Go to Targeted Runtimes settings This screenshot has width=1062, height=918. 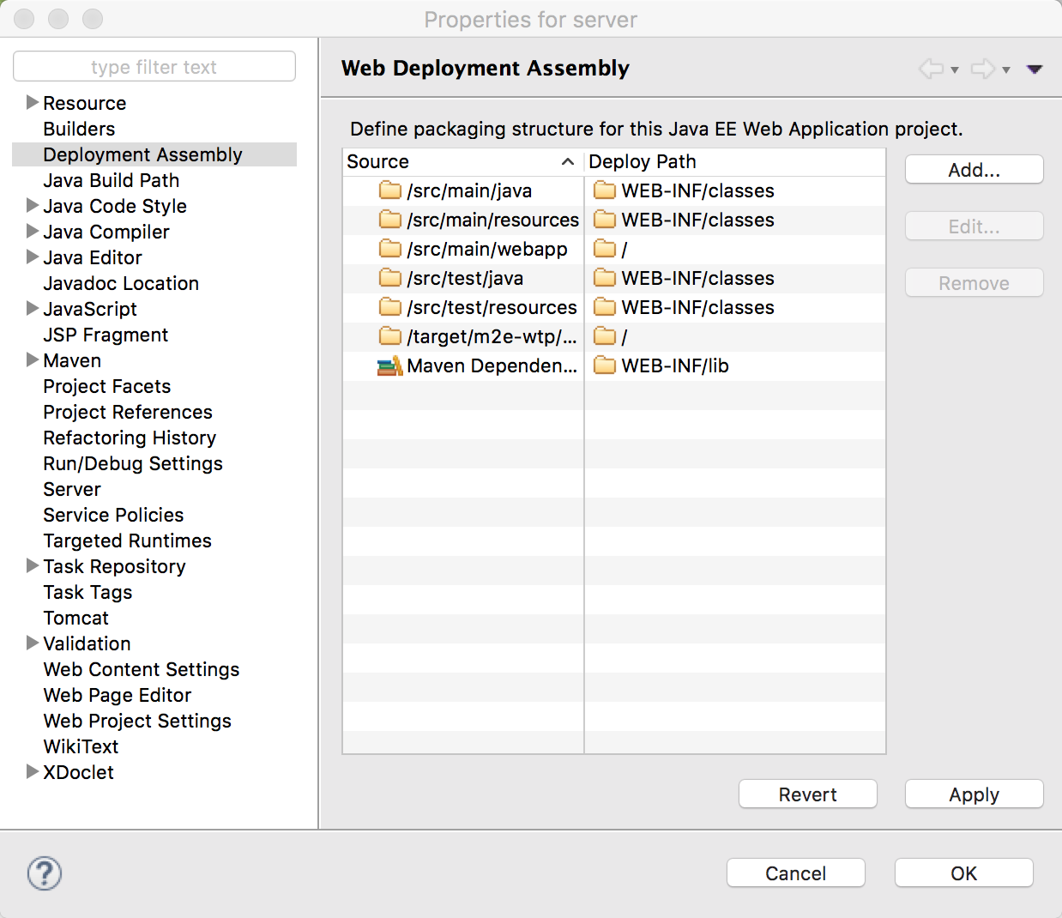(128, 541)
